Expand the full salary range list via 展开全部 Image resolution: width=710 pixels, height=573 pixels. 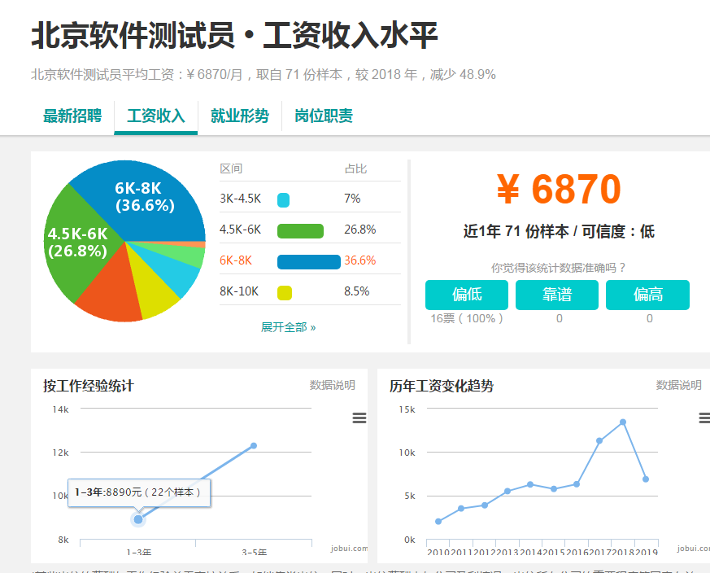click(288, 327)
